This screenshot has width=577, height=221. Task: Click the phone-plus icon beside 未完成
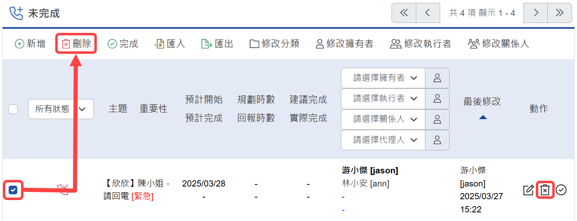pyautogui.click(x=16, y=13)
